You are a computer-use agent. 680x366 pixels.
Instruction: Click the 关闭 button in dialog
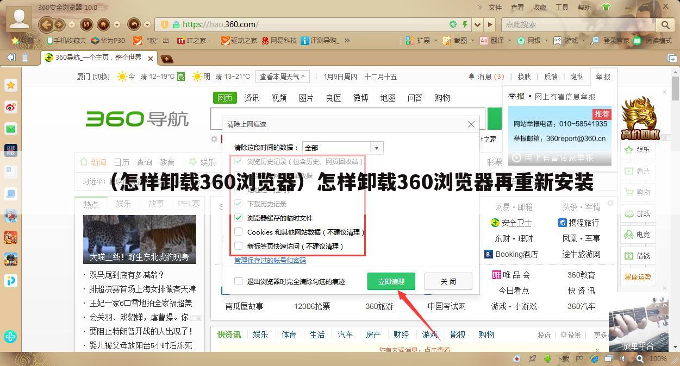coord(448,281)
